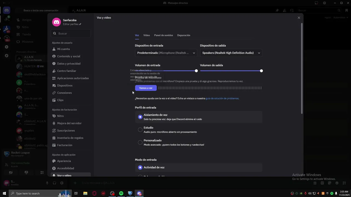
Task: Select Aislamiento de voz input profile
Action: [x=199, y=117]
